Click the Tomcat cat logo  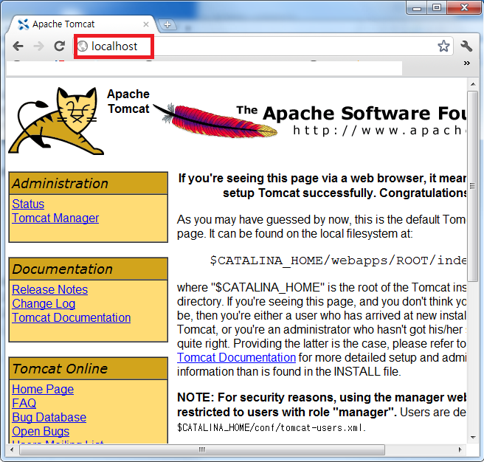point(56,121)
